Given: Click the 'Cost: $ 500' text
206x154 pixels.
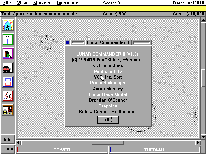Looking at the screenshot, I should coord(115,14).
